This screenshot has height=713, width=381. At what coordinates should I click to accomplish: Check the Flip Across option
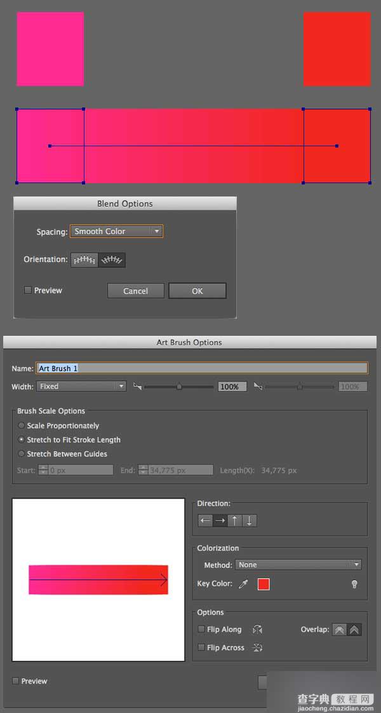click(x=201, y=647)
